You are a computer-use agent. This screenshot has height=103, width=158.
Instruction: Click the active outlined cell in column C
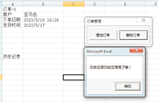(x=74, y=78)
